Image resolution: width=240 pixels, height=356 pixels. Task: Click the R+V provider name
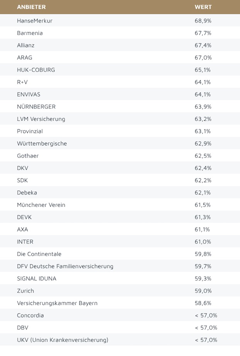tap(23, 82)
